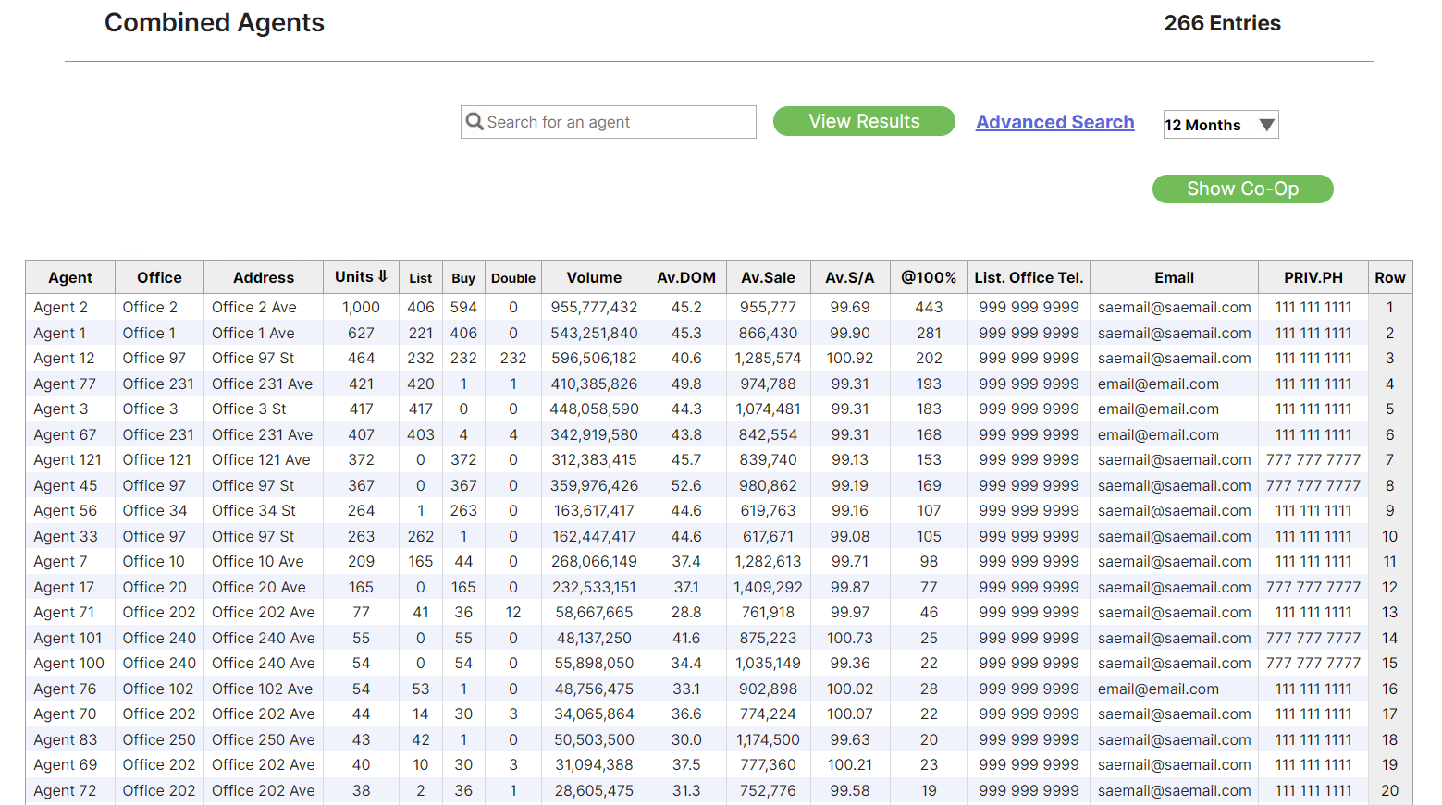1442x805 pixels.
Task: Select the Office column header
Action: pos(159,277)
